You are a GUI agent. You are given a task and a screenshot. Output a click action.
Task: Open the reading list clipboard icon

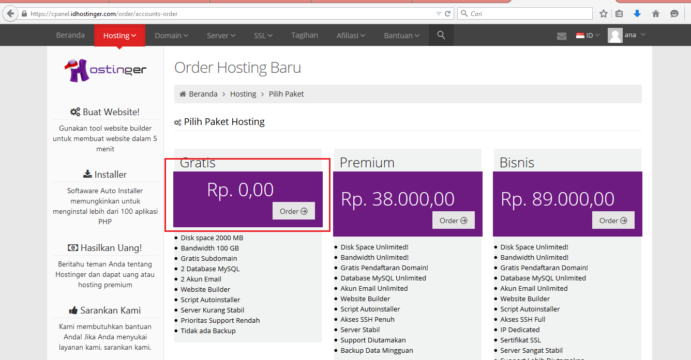click(620, 13)
